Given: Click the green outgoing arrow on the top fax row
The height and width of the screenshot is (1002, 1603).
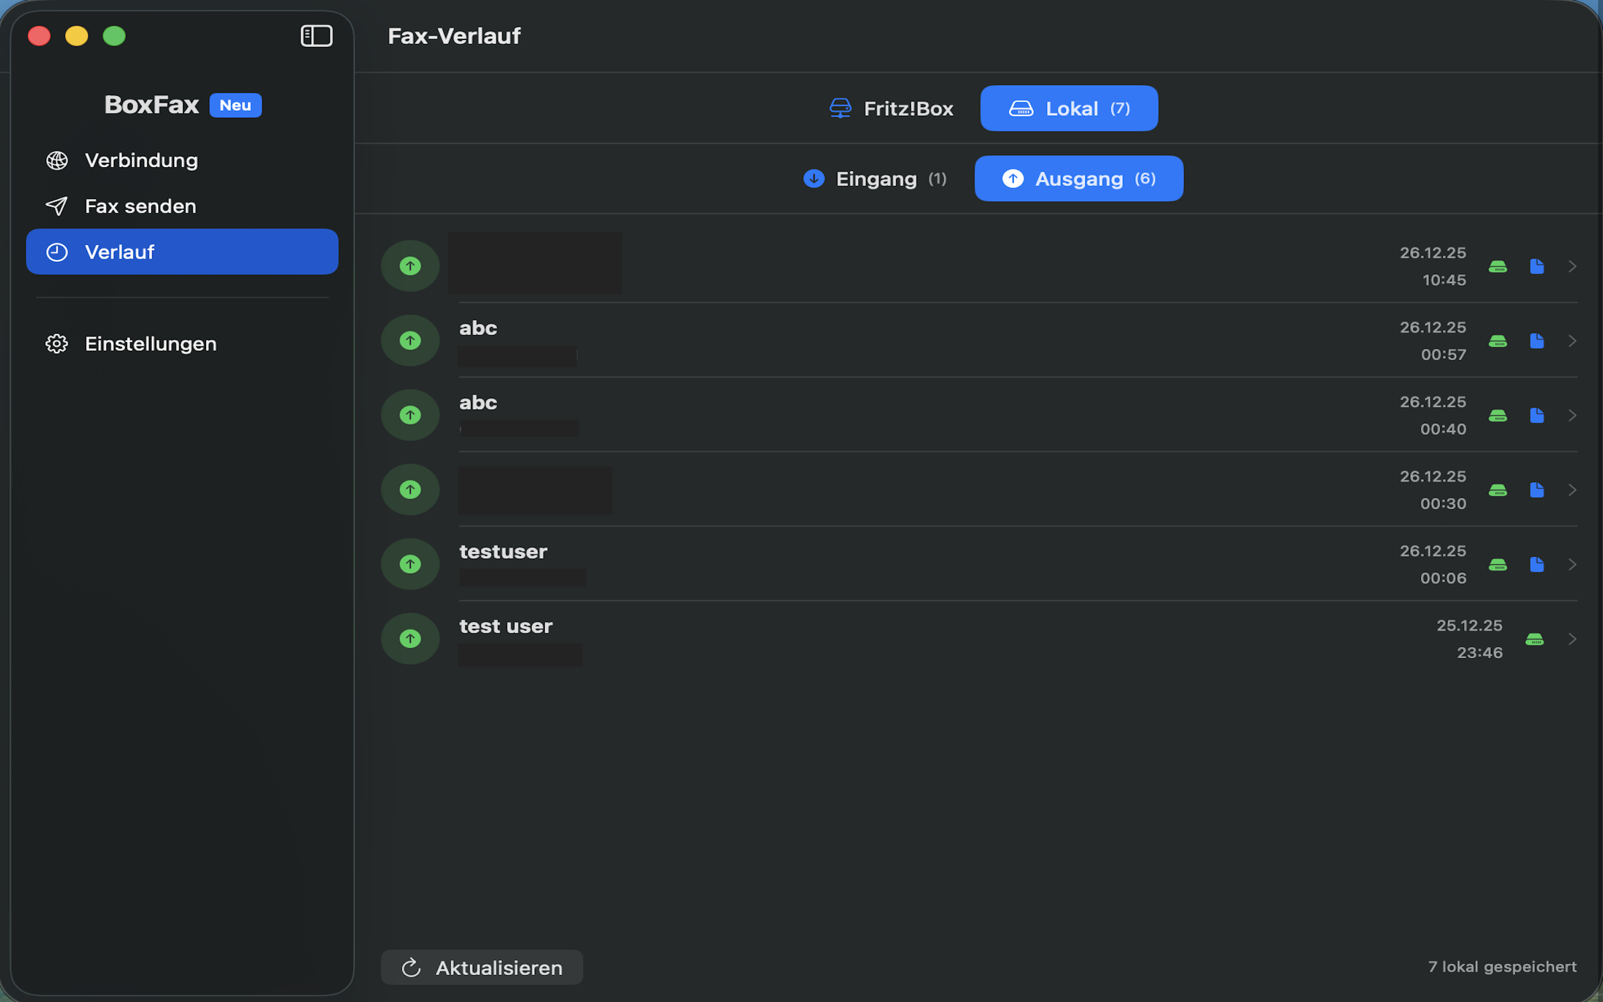Looking at the screenshot, I should pos(410,266).
